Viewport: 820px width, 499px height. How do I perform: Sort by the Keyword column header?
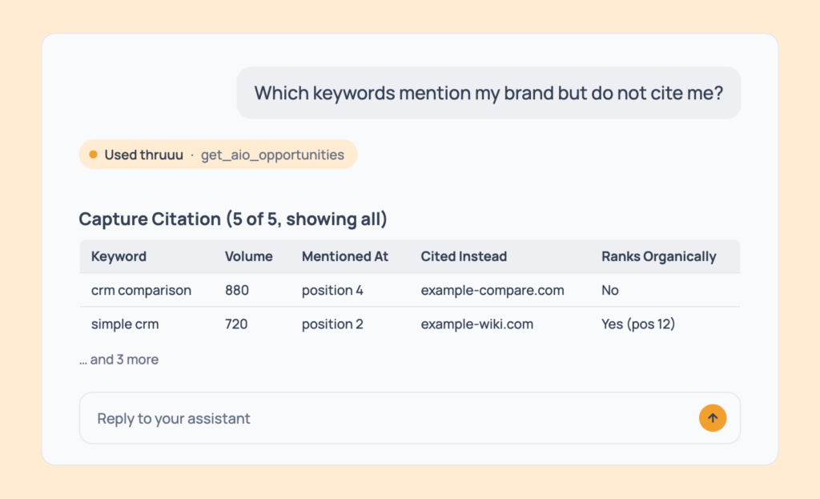pyautogui.click(x=119, y=256)
